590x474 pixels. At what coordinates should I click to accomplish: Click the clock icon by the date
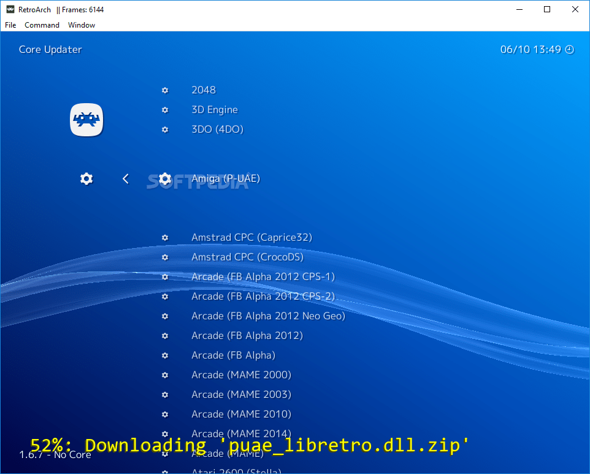[570, 49]
